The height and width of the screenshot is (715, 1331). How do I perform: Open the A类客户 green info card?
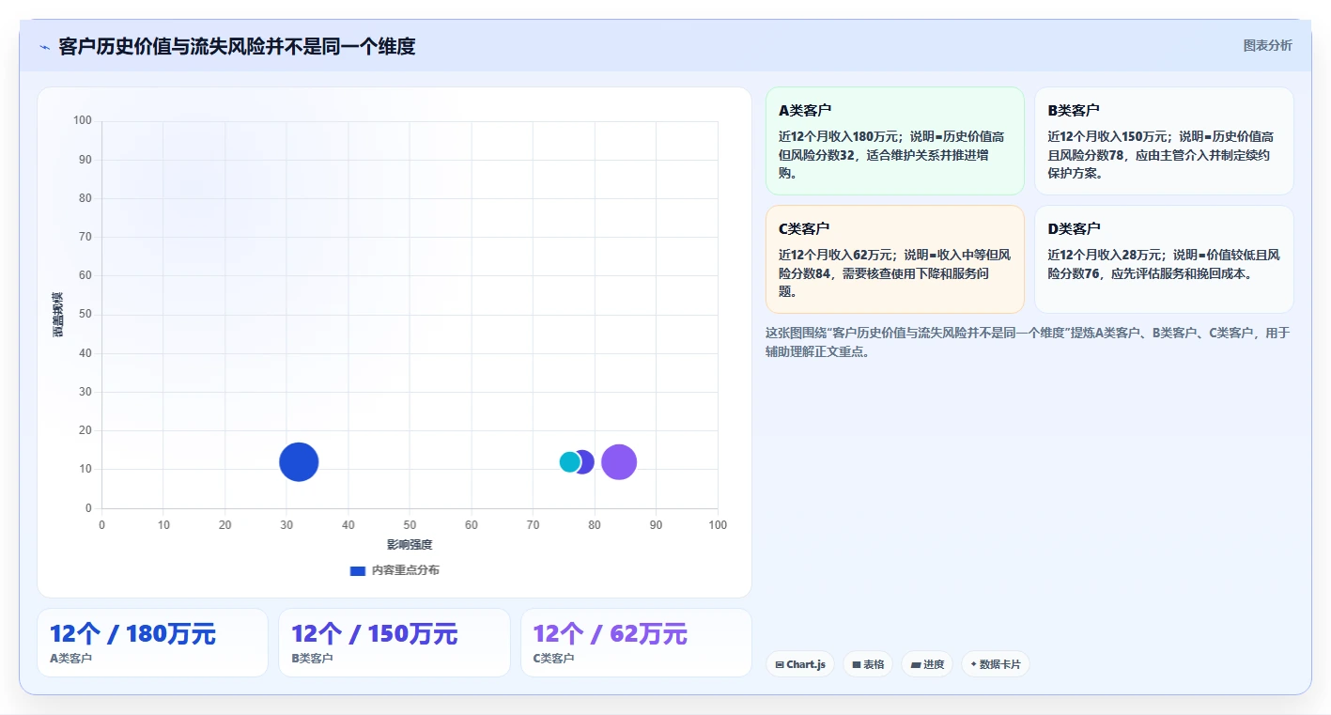(894, 141)
